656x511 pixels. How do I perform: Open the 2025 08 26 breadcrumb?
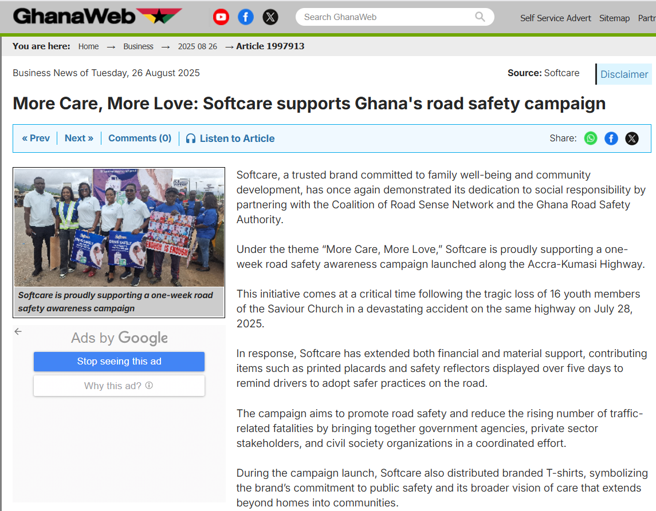tap(198, 46)
